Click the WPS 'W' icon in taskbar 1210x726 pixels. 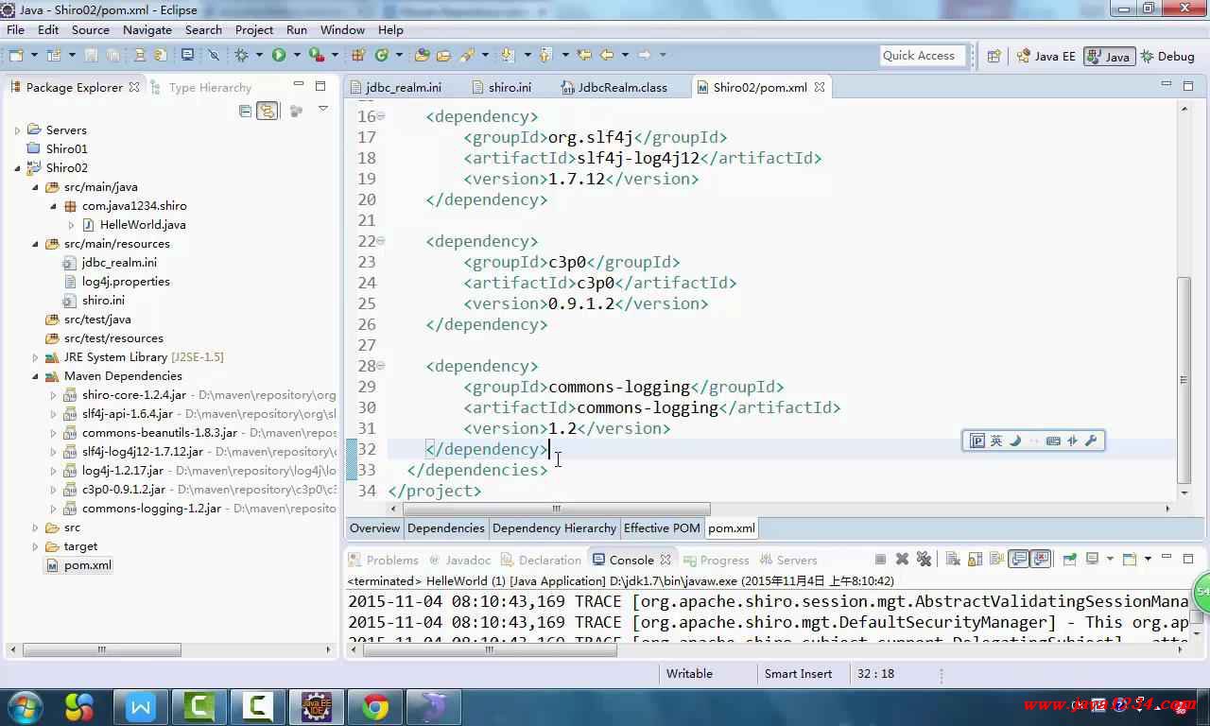pos(141,707)
